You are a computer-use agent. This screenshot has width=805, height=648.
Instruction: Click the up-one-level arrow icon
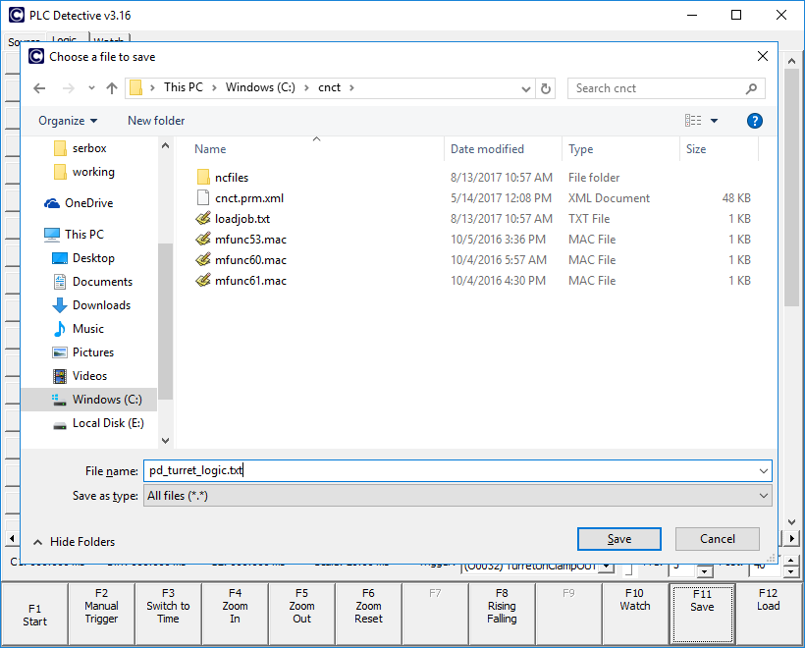click(x=111, y=88)
